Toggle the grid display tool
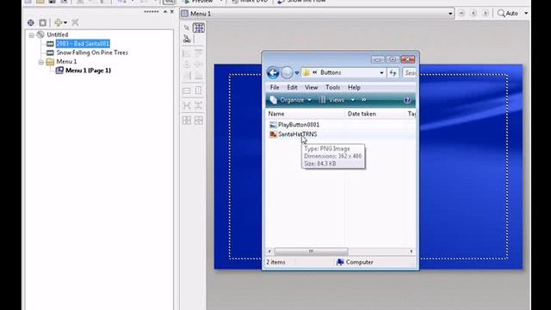The width and height of the screenshot is (551, 310). (x=199, y=28)
